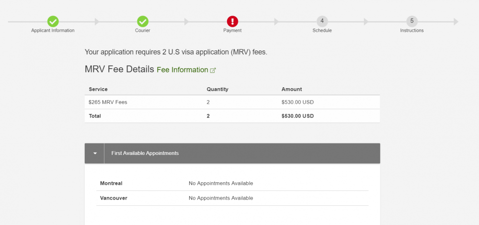The height and width of the screenshot is (225, 479).
Task: Click the bold Total row label
Action: [x=95, y=116]
